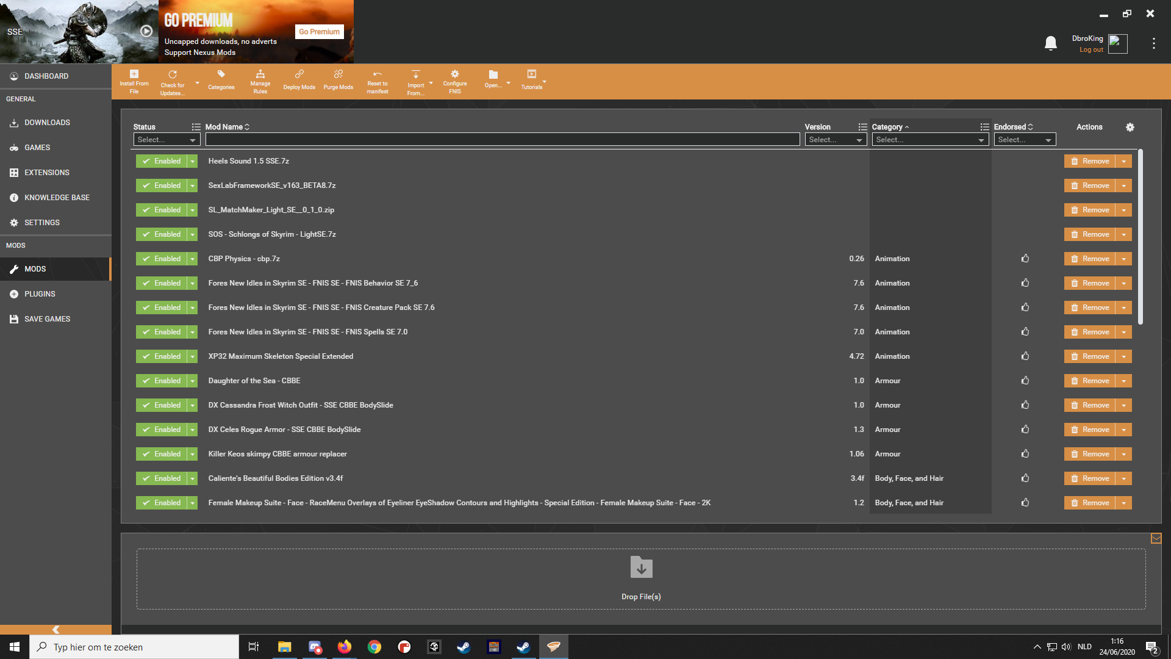Screen dimensions: 1171x659
Task: Toggle Enabled for FNIS Behavior SE 7_6
Action: (162, 283)
